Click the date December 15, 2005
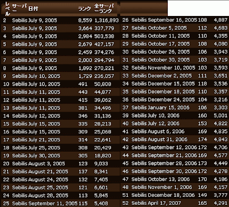This screenshot has height=207, width=229. tap(171, 84)
